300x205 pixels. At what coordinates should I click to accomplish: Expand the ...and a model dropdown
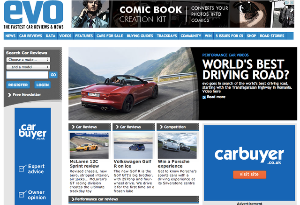click(x=28, y=67)
